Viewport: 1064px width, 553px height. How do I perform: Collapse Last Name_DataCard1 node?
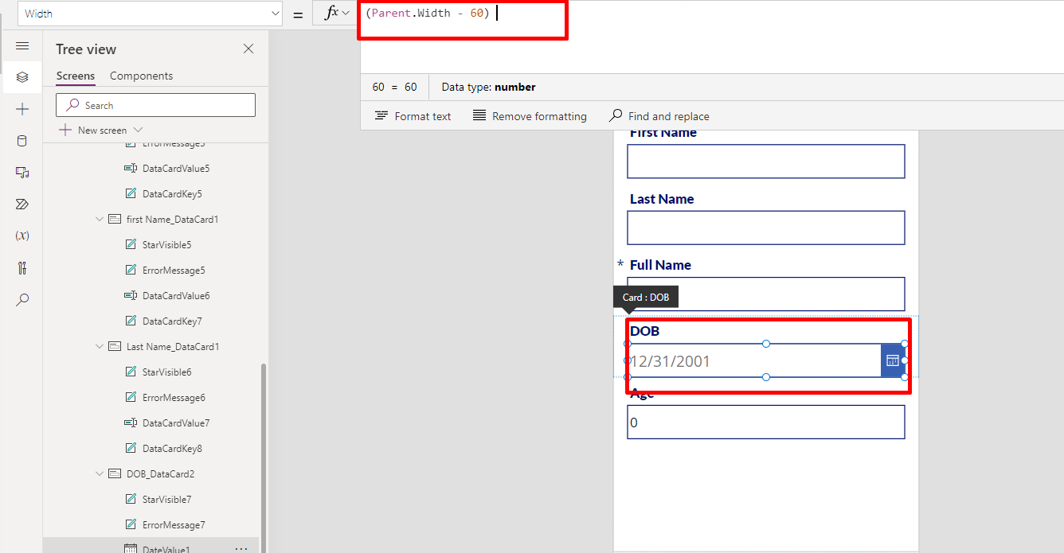click(x=100, y=347)
